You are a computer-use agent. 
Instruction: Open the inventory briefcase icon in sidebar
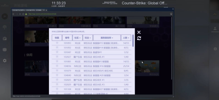coord(5,39)
